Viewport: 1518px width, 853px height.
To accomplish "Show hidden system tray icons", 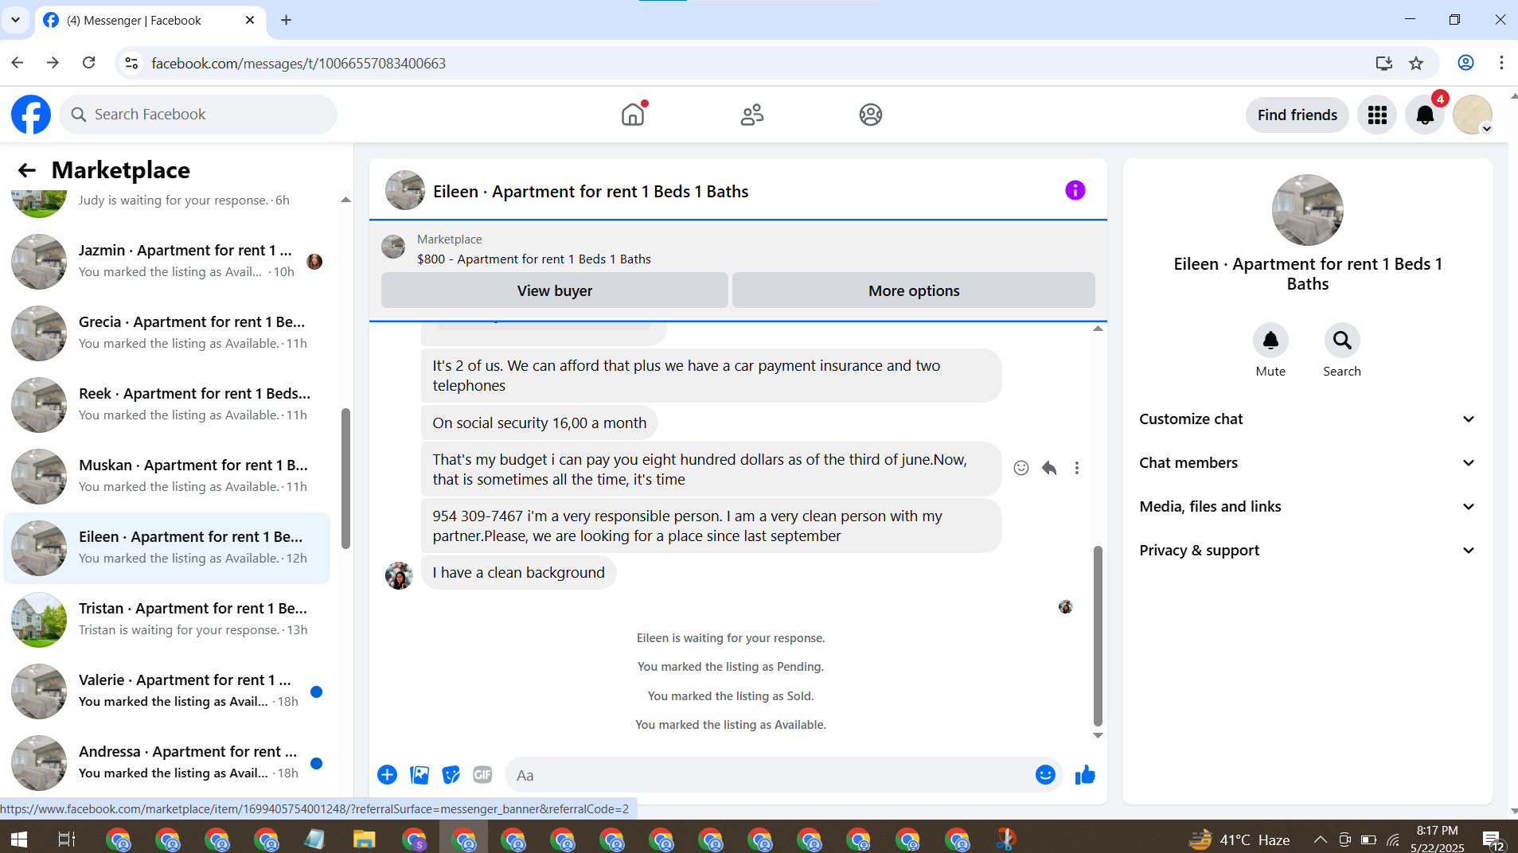I will (x=1320, y=839).
